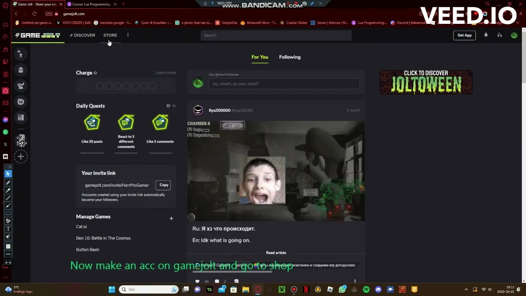This screenshot has width=526, height=296.
Task: Select the rectangle tool in drawing toolbar
Action: tap(8, 213)
